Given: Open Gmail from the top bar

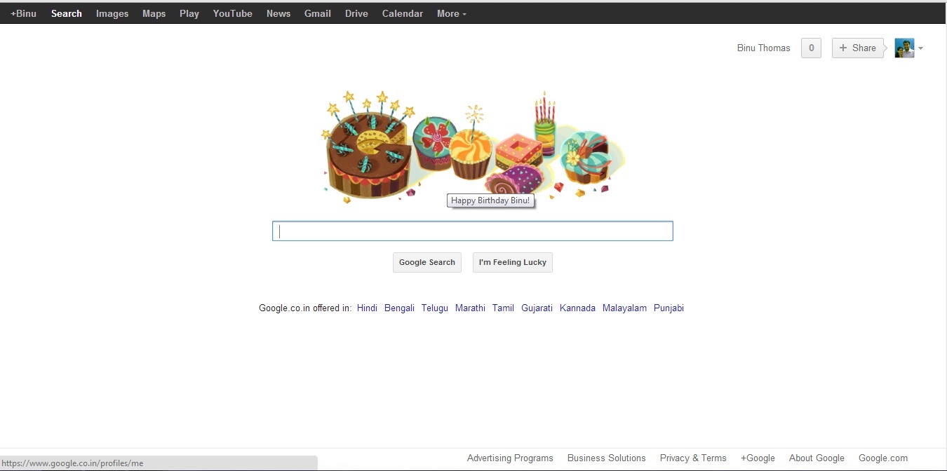Looking at the screenshot, I should [318, 13].
